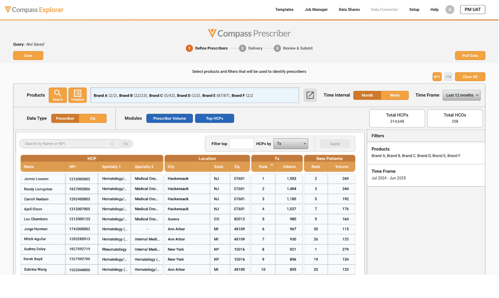
Task: Click the expand products pop-out icon
Action: (x=310, y=95)
